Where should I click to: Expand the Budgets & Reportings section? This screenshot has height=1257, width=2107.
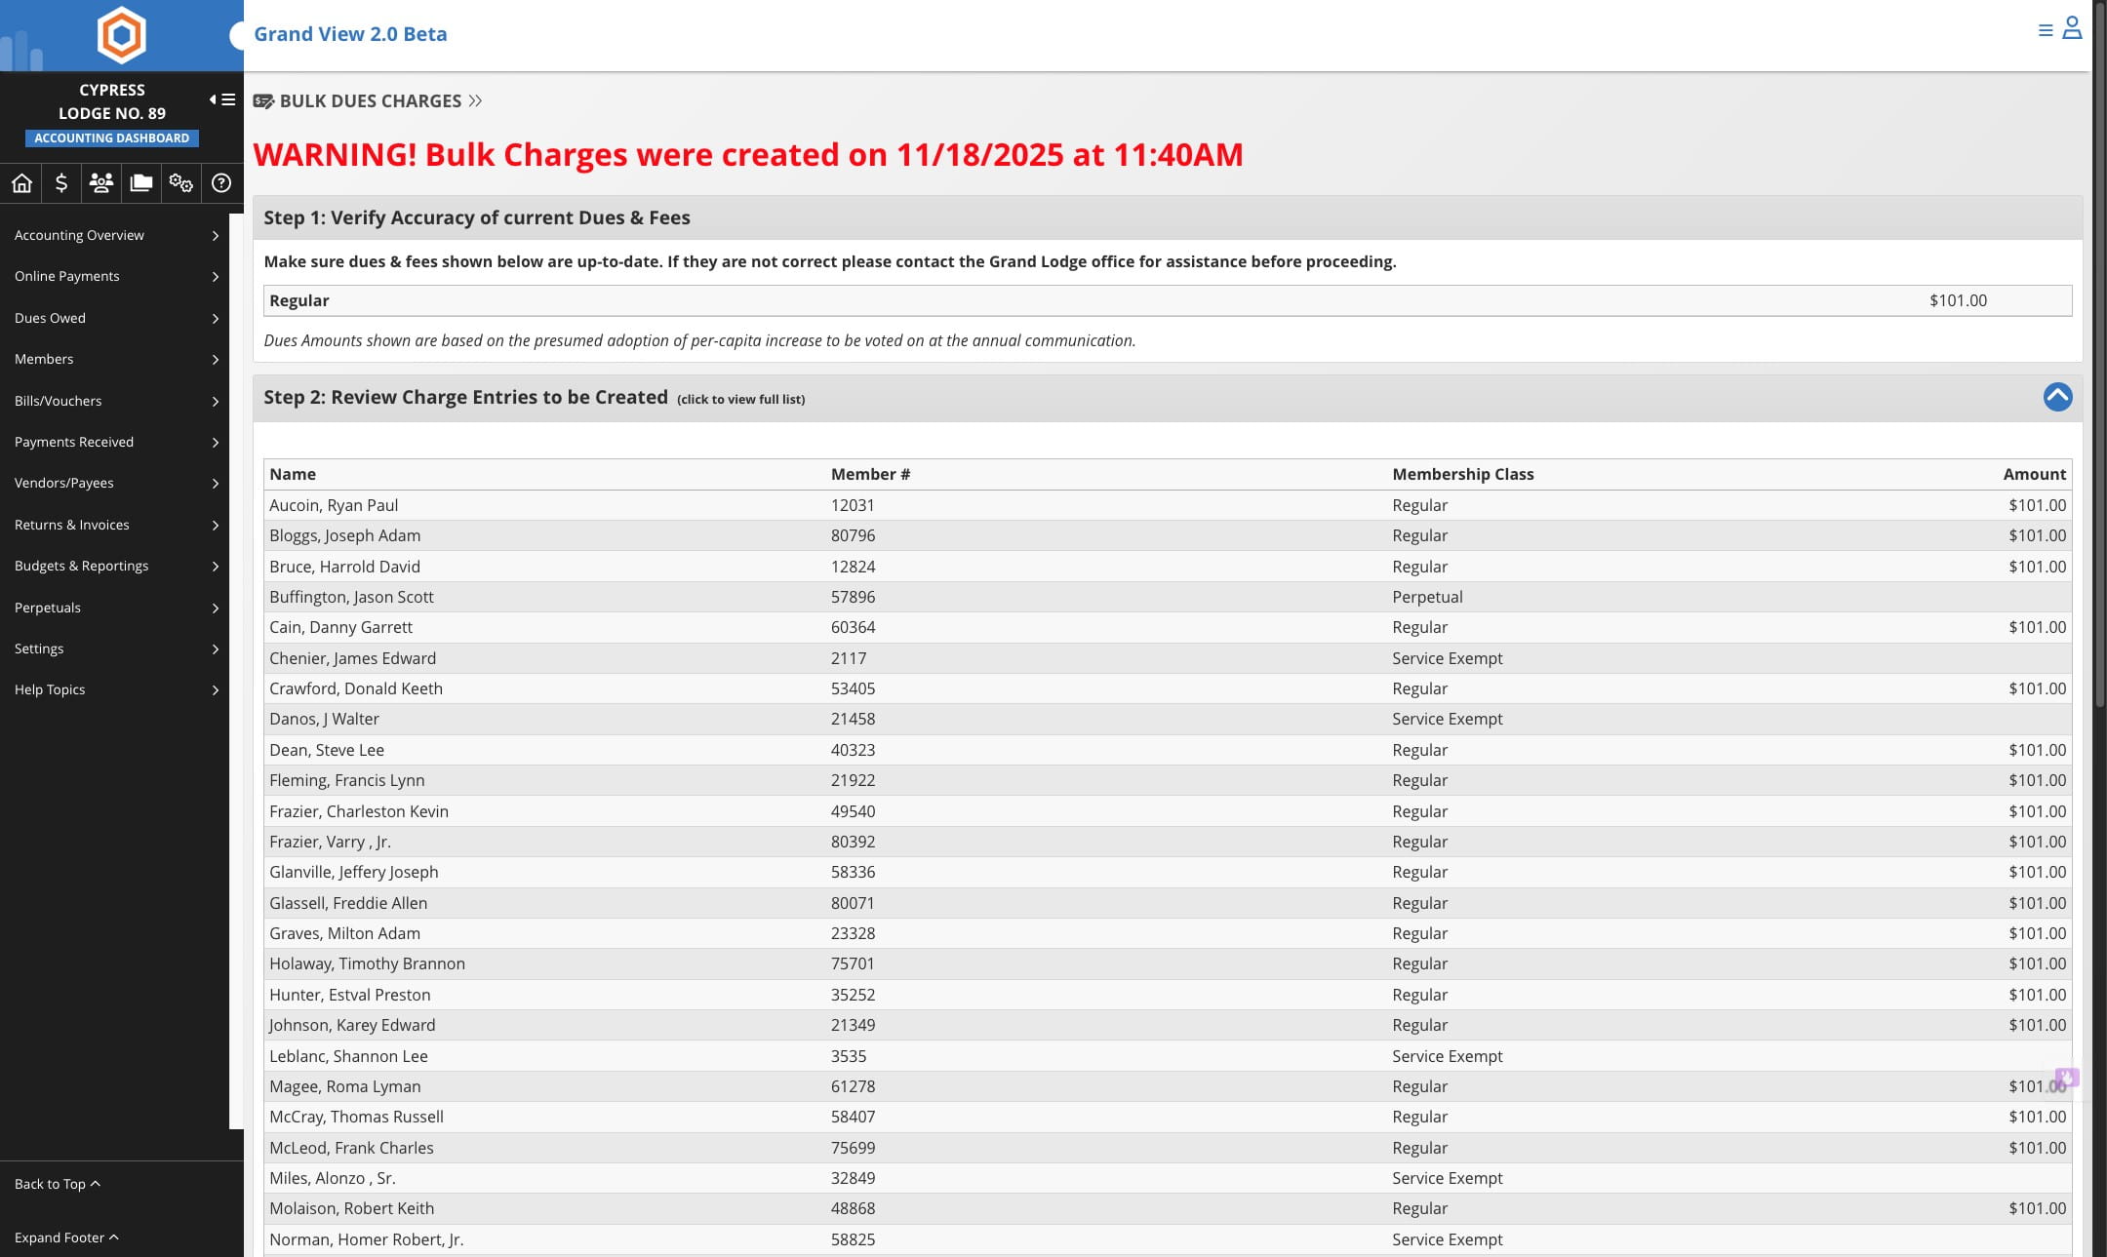[115, 566]
